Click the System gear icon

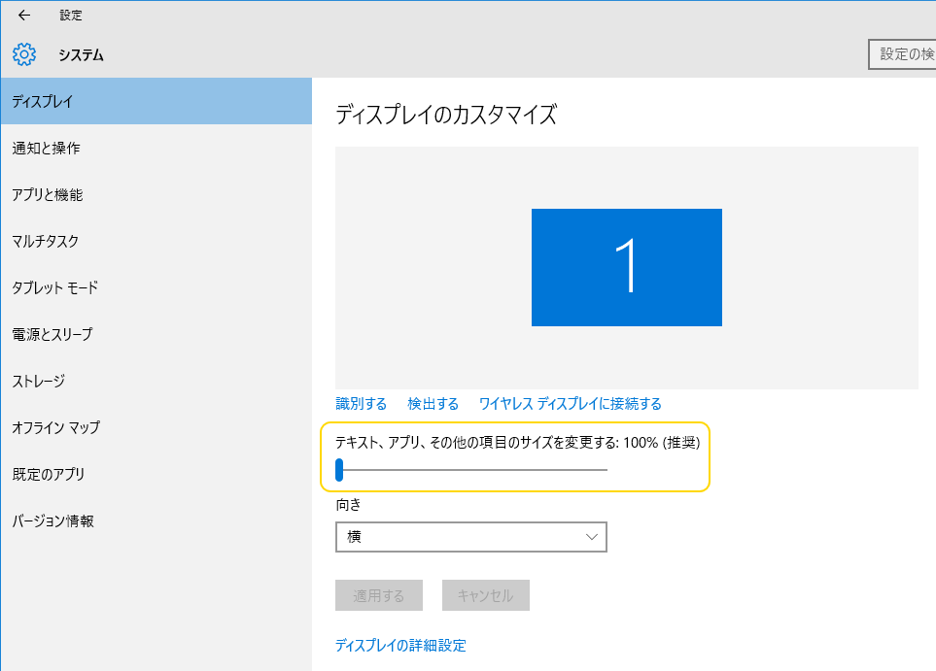[x=24, y=54]
